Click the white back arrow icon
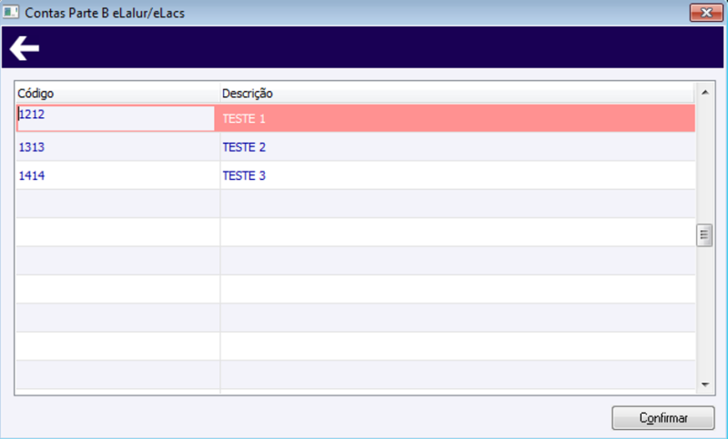Image resolution: width=728 pixels, height=439 pixels. pos(25,48)
